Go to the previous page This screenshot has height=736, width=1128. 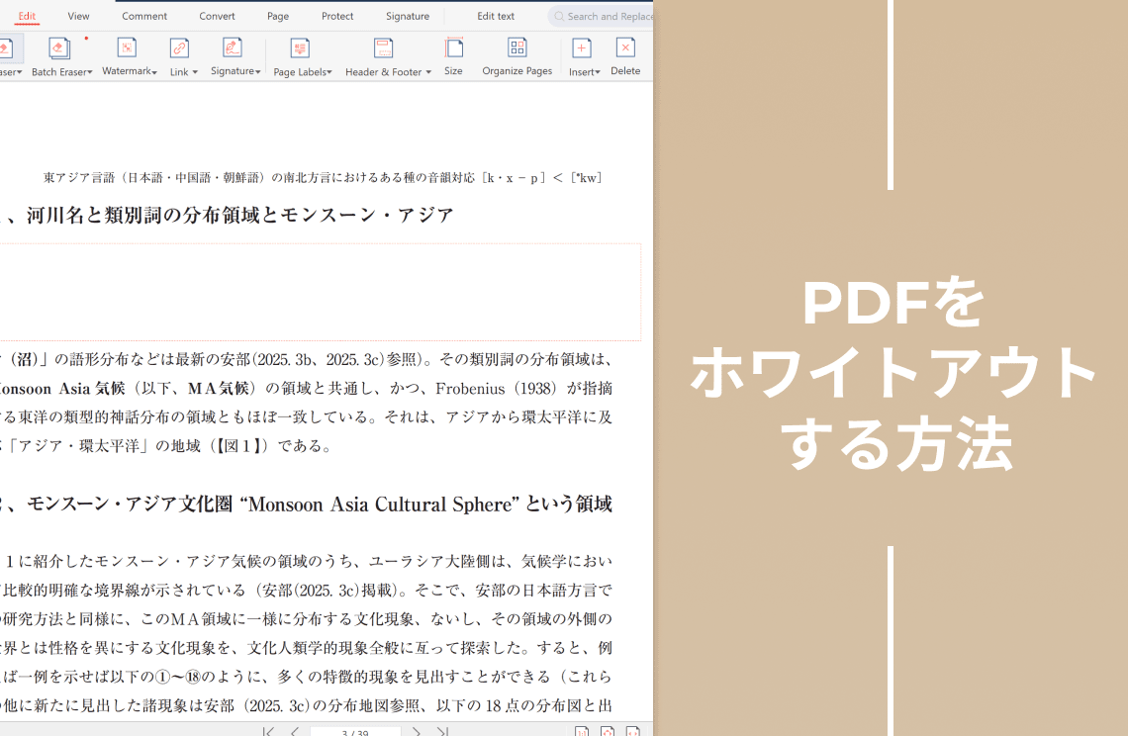pyautogui.click(x=294, y=731)
